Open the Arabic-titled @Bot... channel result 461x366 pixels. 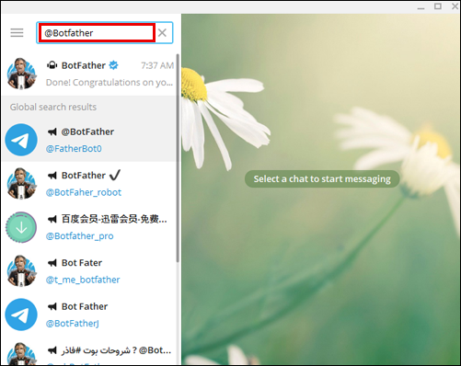[x=88, y=351]
